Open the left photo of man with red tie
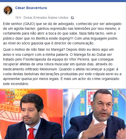This screenshot has width=126, height=139. pos(31,114)
